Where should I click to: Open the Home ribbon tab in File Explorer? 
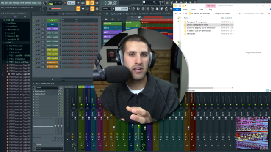[185, 9]
